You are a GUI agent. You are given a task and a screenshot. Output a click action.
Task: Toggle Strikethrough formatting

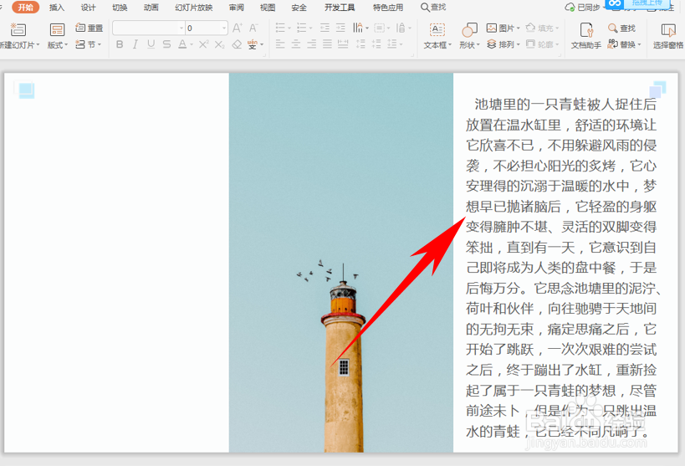(166, 44)
